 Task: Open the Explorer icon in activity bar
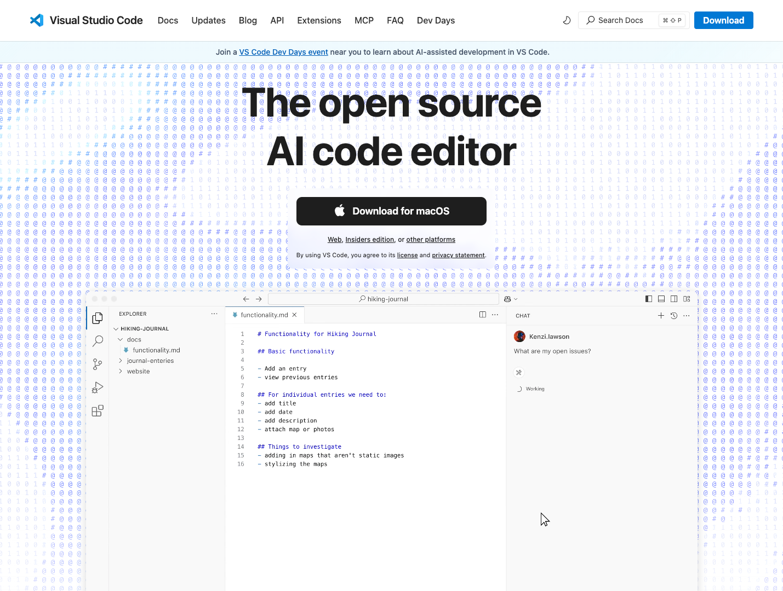tap(98, 318)
